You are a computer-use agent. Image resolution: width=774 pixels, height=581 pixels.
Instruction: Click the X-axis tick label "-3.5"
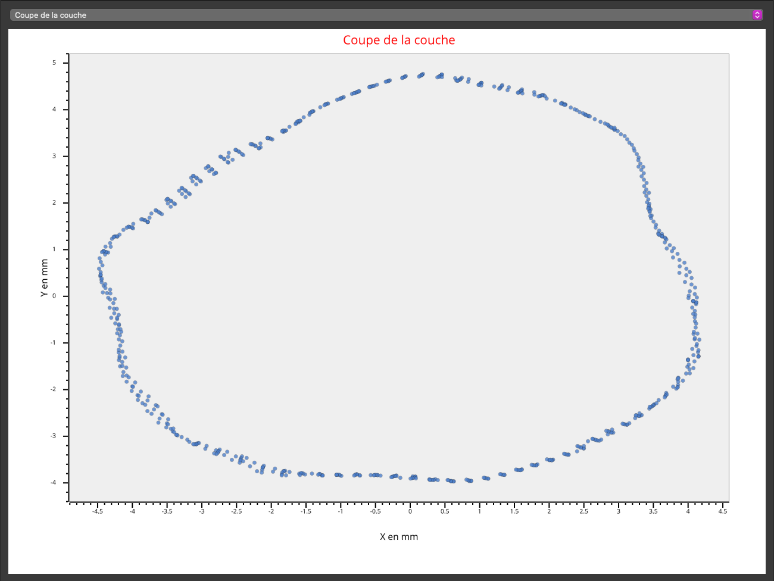point(167,511)
